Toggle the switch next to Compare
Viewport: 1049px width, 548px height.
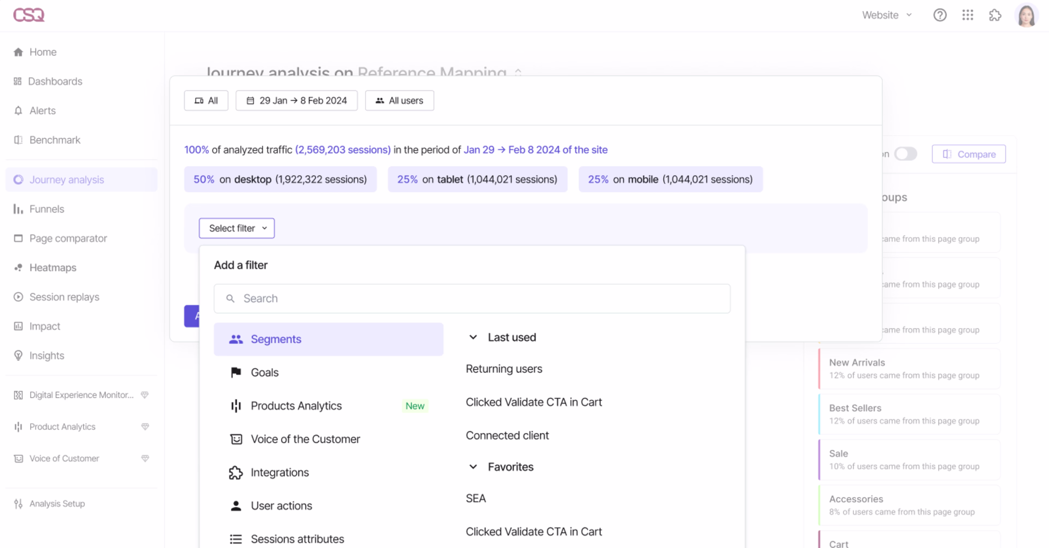point(905,154)
